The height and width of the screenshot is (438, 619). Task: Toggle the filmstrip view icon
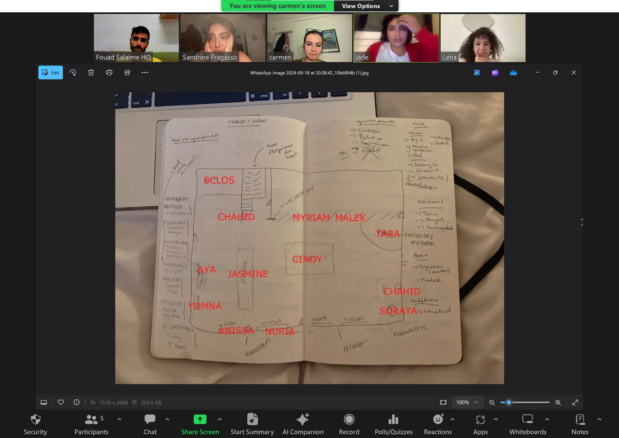44,402
